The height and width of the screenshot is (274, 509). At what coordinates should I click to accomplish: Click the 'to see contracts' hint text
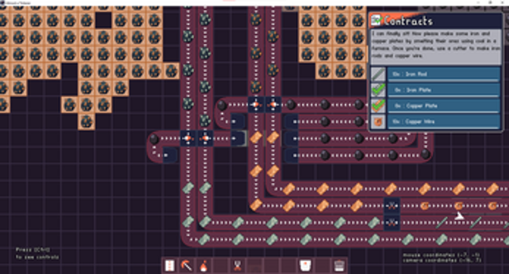[x=38, y=257]
